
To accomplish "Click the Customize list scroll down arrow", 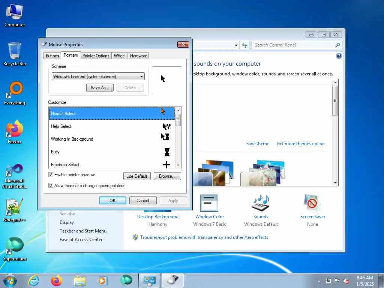I will click(x=178, y=165).
